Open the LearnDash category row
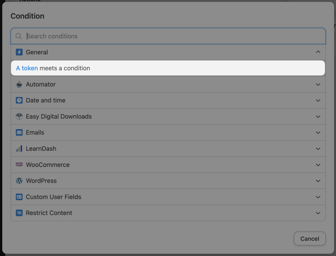The image size is (336, 256). click(x=168, y=149)
